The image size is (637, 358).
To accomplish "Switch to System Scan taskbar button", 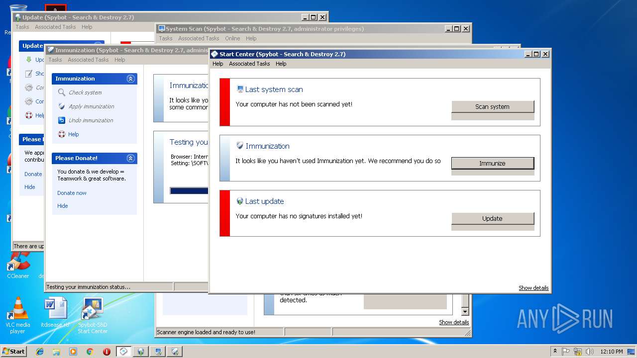I will click(158, 352).
